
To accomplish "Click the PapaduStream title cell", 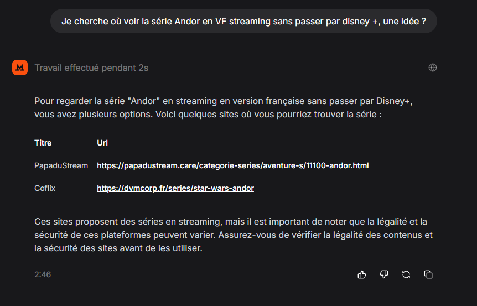I will coord(61,165).
